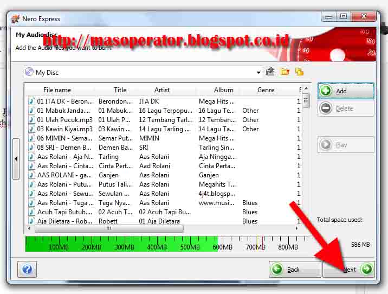This screenshot has height=294, width=388.
Task: Click the yellow multi-folder icon
Action: point(299,72)
